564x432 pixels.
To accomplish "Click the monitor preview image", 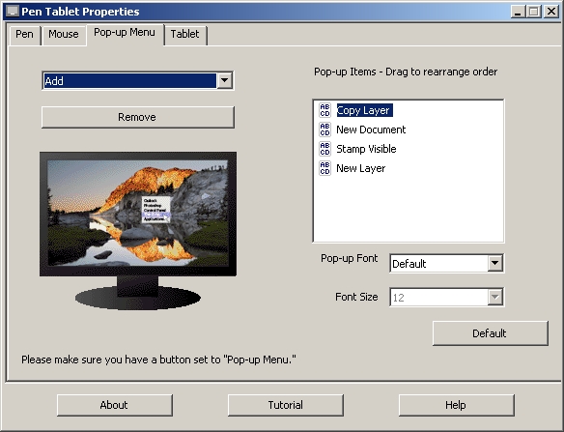I will point(138,230).
